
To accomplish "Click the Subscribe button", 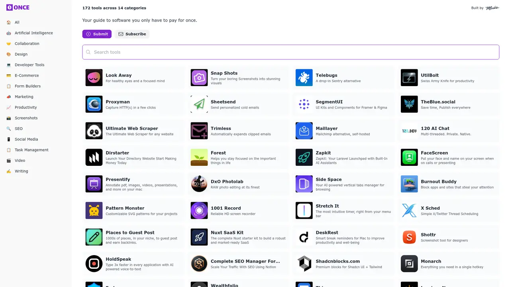I will point(132,34).
